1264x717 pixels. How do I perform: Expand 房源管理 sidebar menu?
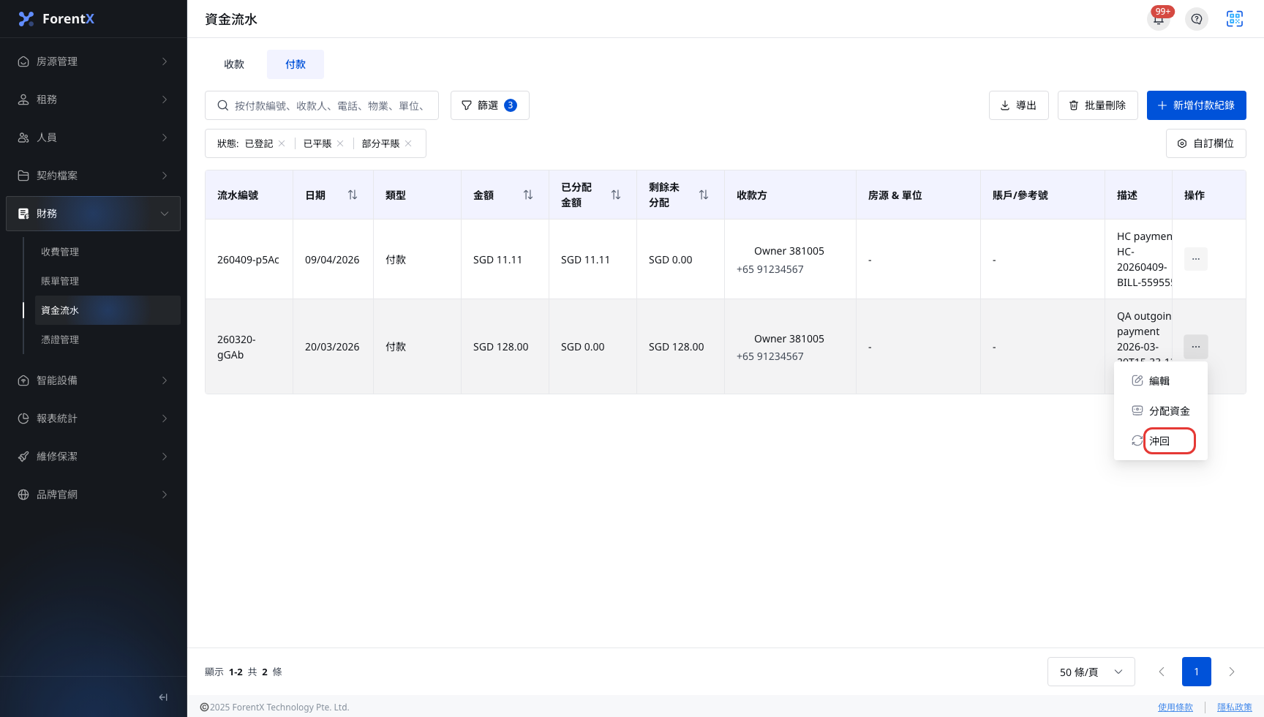[x=94, y=61]
